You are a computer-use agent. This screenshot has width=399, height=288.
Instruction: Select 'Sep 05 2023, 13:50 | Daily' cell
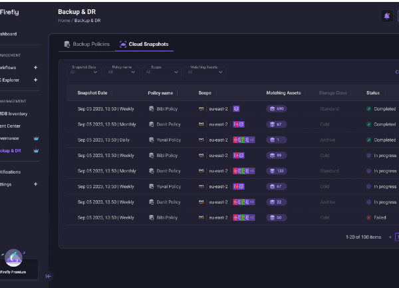click(x=104, y=140)
